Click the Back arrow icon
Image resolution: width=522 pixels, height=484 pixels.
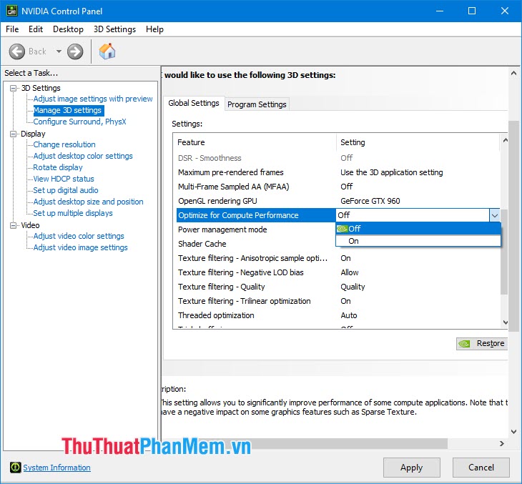(16, 51)
